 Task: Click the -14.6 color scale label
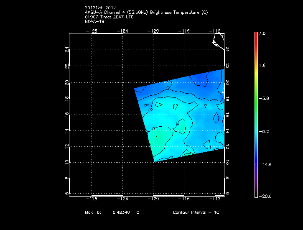click(x=265, y=165)
